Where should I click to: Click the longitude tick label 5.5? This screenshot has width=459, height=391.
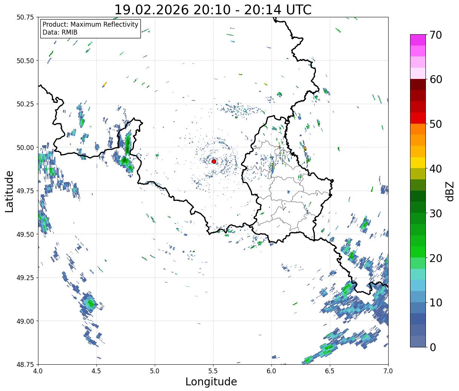coord(213,371)
